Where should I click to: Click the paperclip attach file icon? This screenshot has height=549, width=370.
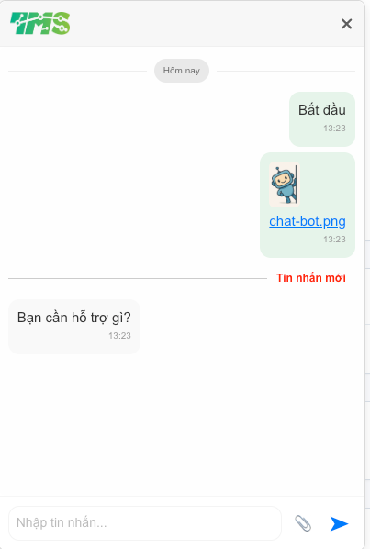[x=303, y=523]
